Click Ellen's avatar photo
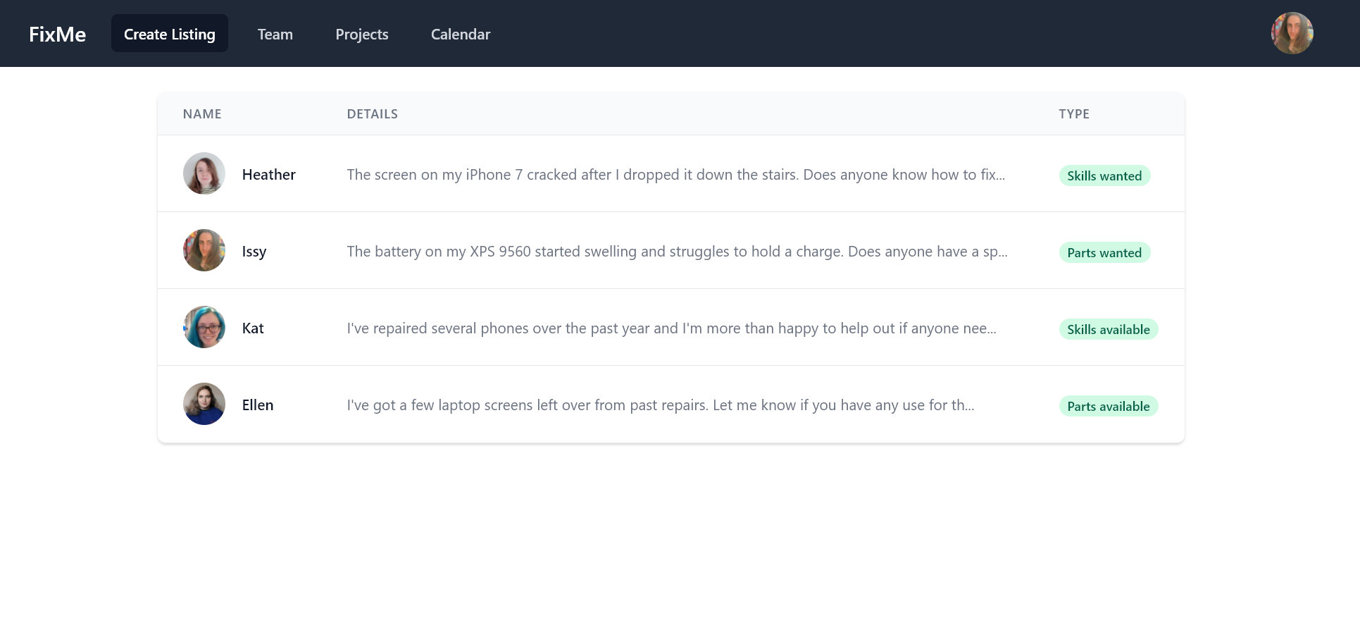Viewport: 1360px width, 623px height. (x=204, y=404)
